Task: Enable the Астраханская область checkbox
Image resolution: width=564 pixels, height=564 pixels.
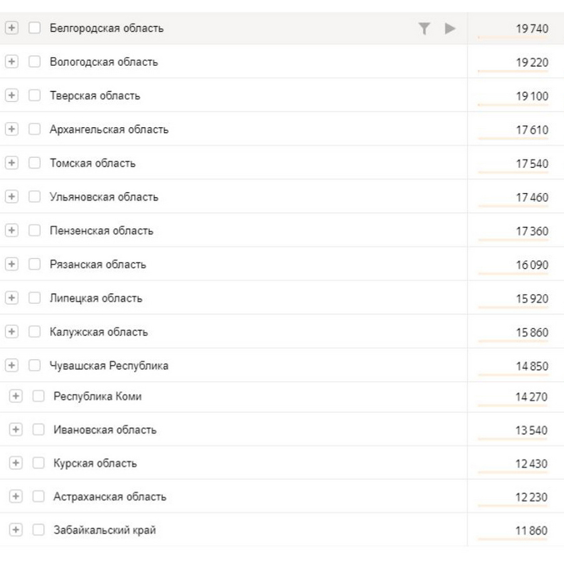Action: tap(38, 496)
